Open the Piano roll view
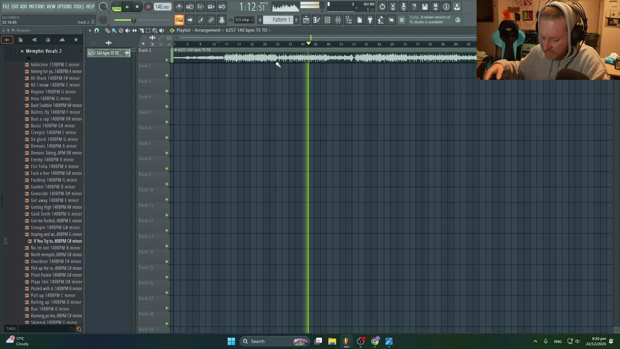620x349 pixels. click(x=316, y=20)
